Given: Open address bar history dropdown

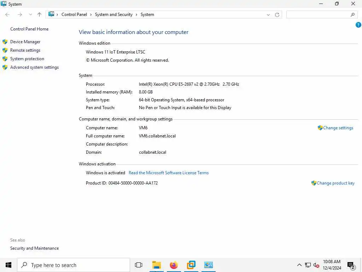Looking at the screenshot, I should tap(268, 15).
